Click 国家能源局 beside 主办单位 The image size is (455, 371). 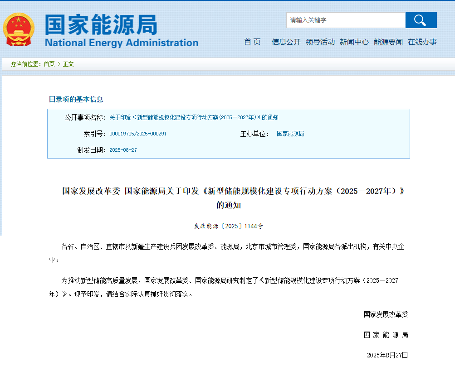(x=290, y=134)
